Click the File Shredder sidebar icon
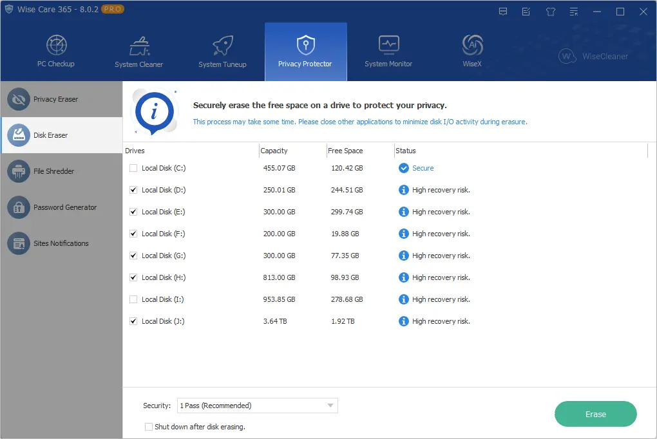Screen dimensions: 657x439 (x=19, y=171)
